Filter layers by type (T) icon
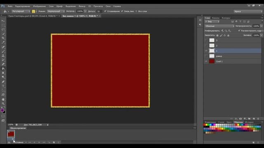The width and height of the screenshot is (264, 148). 240,21
